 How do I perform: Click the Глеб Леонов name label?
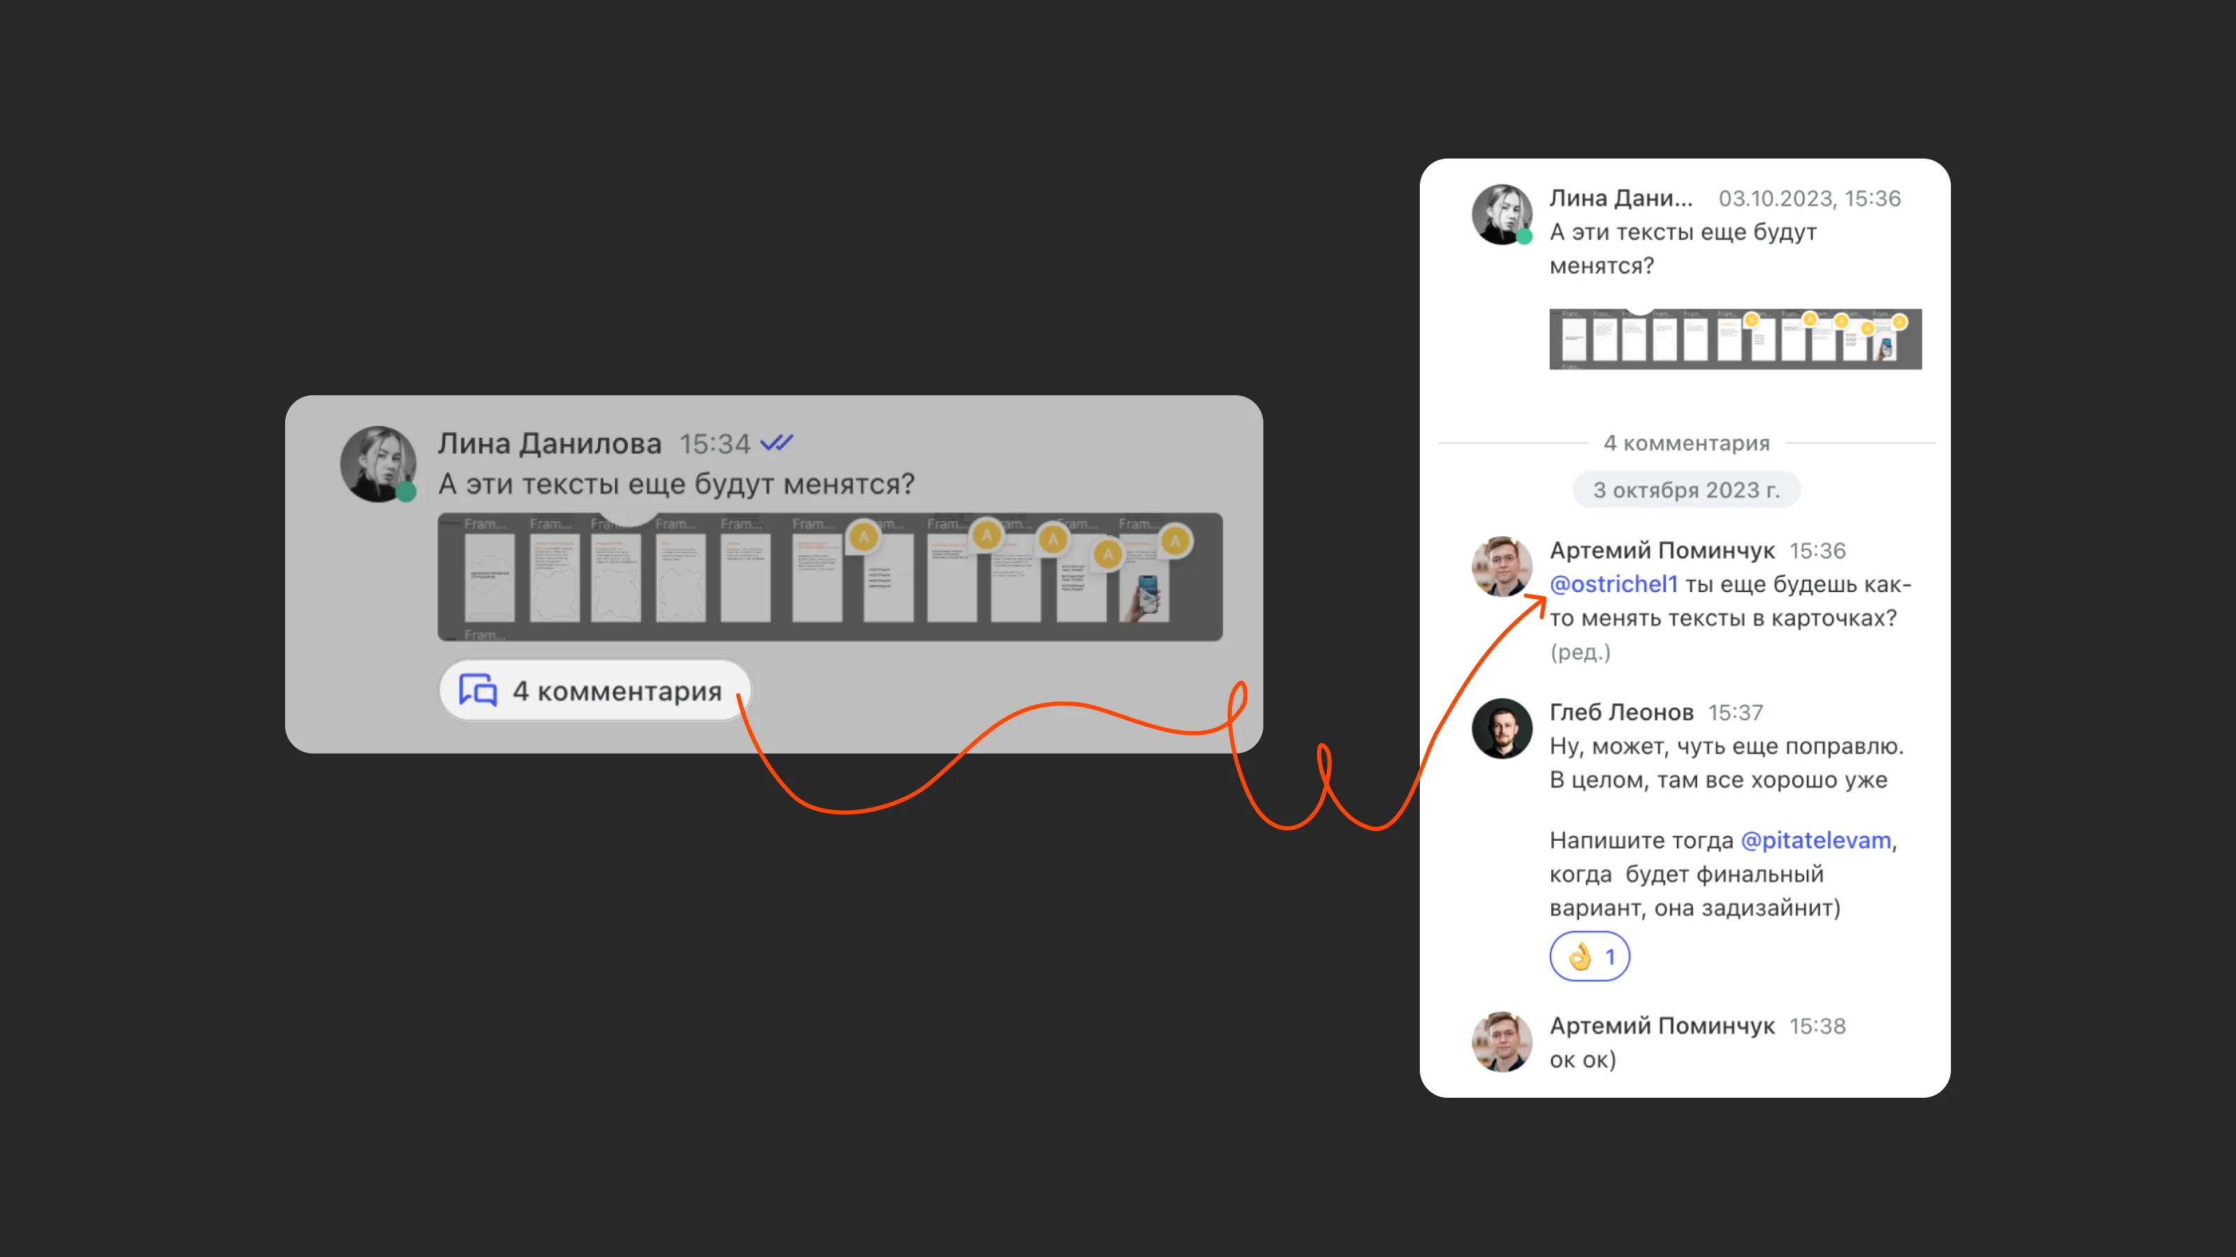(x=1621, y=712)
